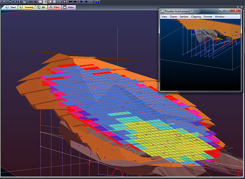Click the red outward arrows toolbar icon

tap(30, 2)
